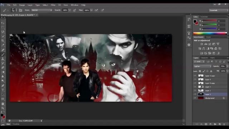Open the File menu
The width and height of the screenshot is (229, 129).
click(9, 5)
